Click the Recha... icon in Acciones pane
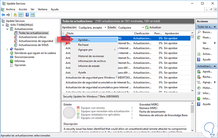Viewport: 218px width, 138px height. coord(199,77)
